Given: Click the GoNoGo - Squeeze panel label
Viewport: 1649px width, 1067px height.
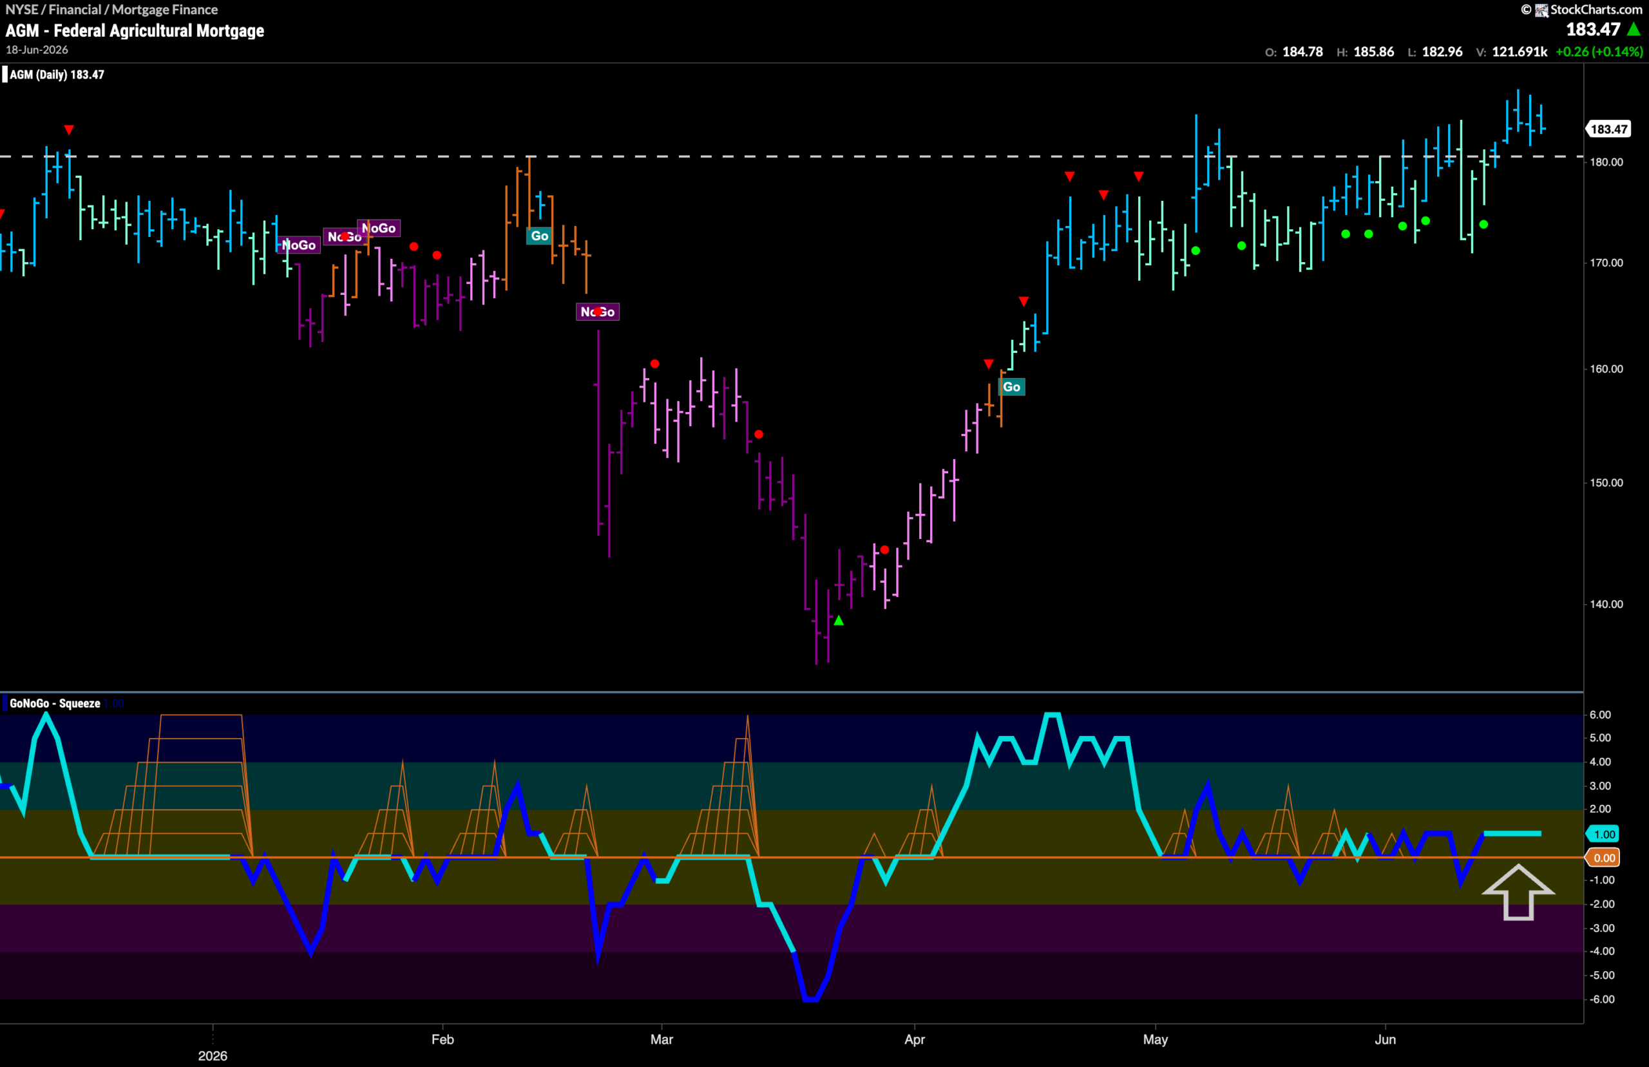Looking at the screenshot, I should coord(55,703).
